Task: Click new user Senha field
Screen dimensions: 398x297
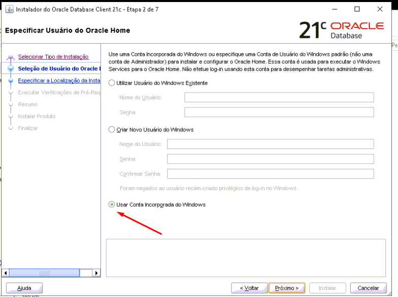Action: pos(270,159)
